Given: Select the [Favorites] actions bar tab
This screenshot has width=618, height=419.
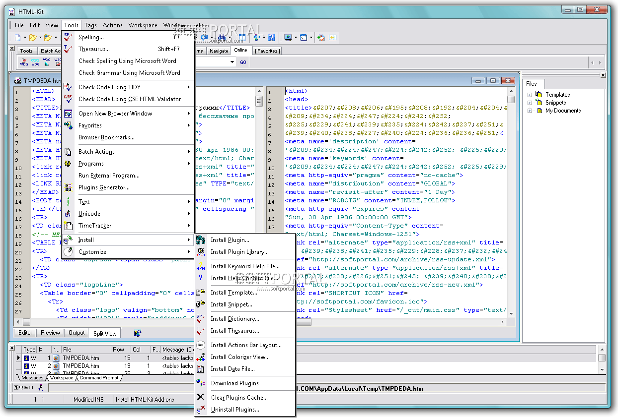Looking at the screenshot, I should 267,51.
